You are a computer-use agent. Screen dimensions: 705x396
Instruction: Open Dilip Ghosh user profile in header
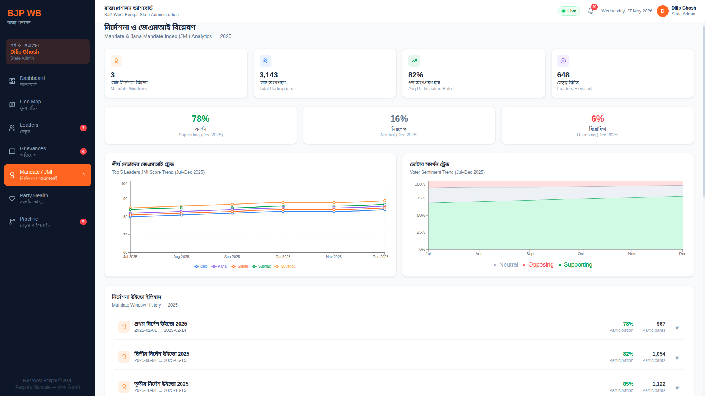(677, 11)
